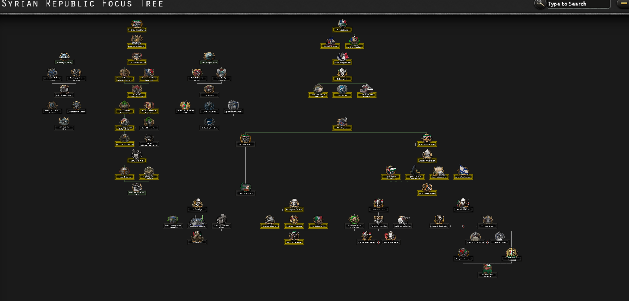Select Expand the Latakia Facilities focus

[x=52, y=108]
